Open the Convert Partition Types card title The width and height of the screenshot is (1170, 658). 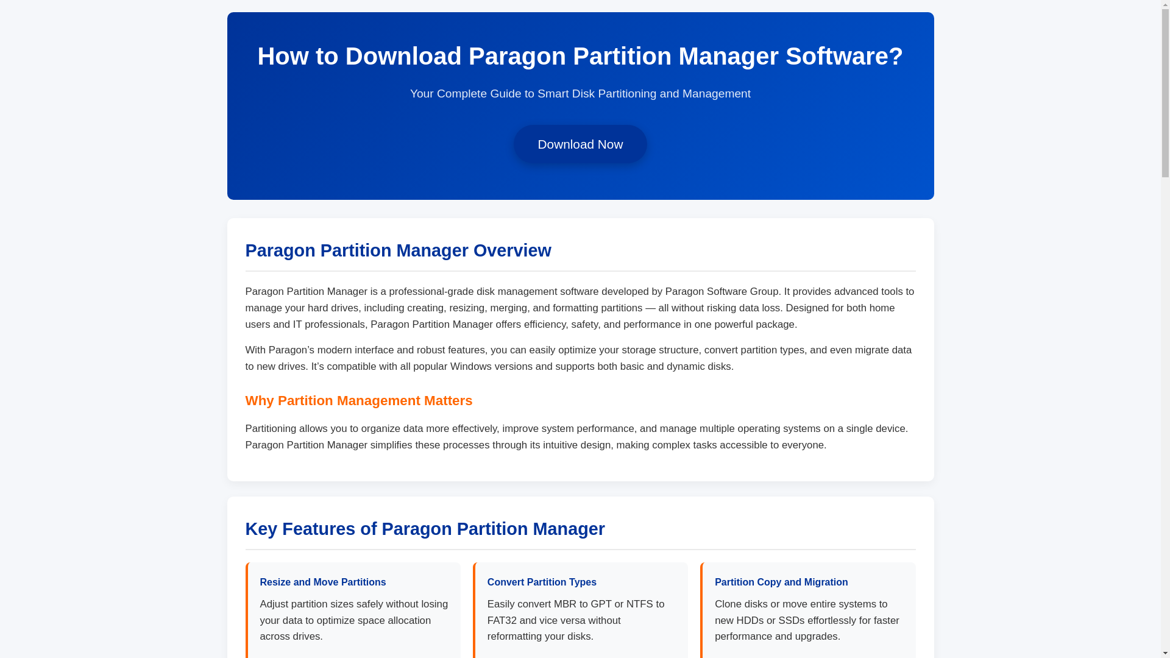[541, 582]
